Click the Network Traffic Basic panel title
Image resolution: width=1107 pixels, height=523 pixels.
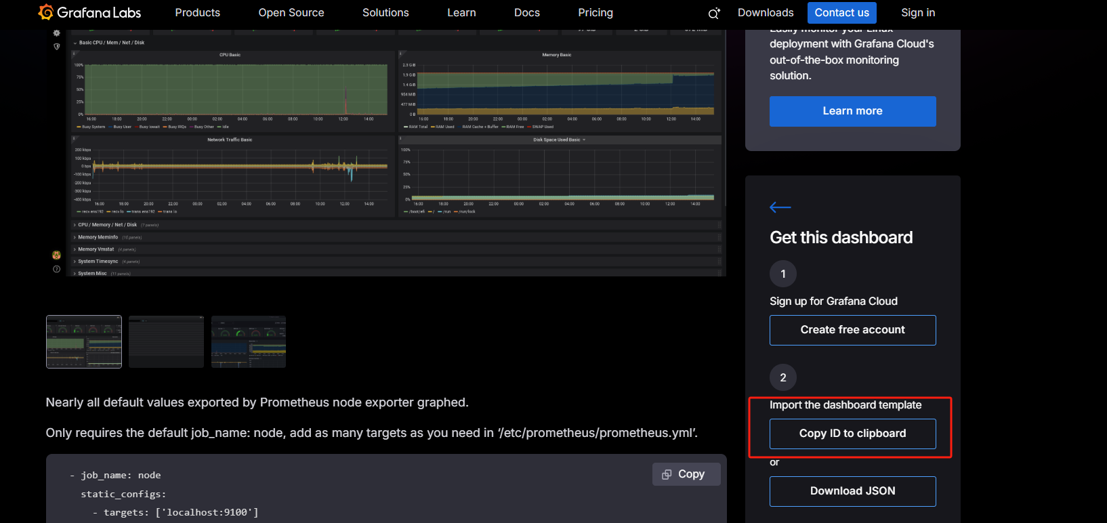(x=230, y=140)
